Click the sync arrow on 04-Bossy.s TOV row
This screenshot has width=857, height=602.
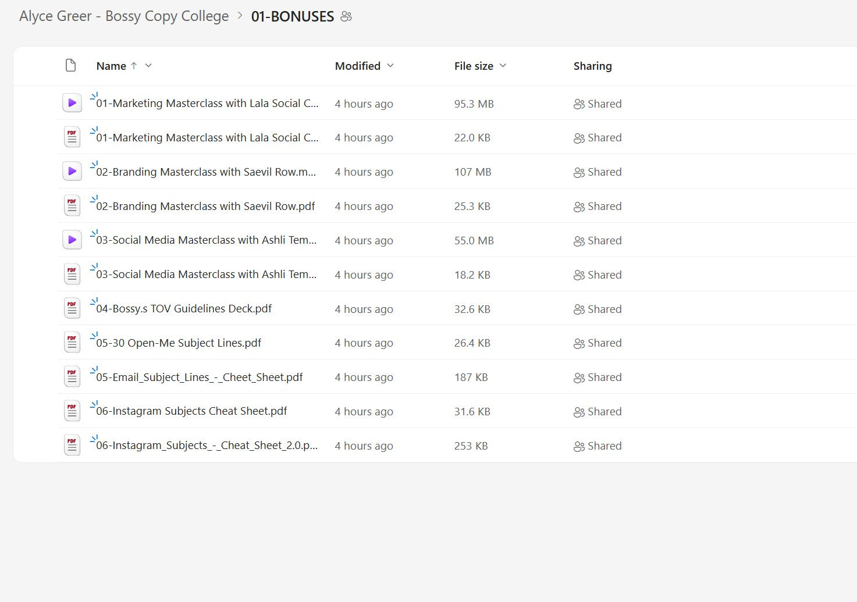[x=93, y=301]
